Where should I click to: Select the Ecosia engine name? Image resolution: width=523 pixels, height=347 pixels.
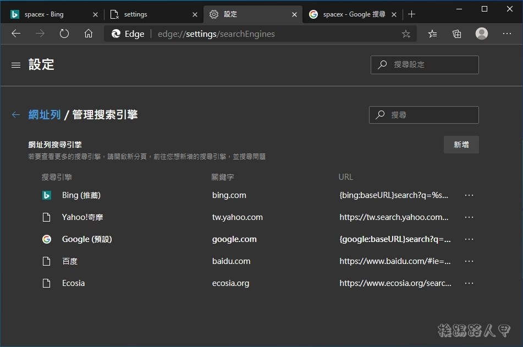tap(73, 283)
